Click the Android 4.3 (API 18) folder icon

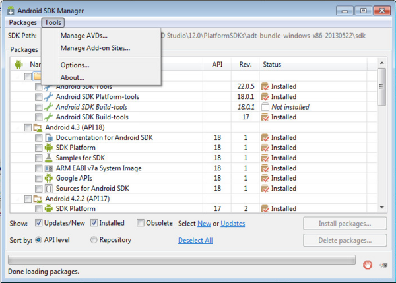pyautogui.click(x=38, y=127)
